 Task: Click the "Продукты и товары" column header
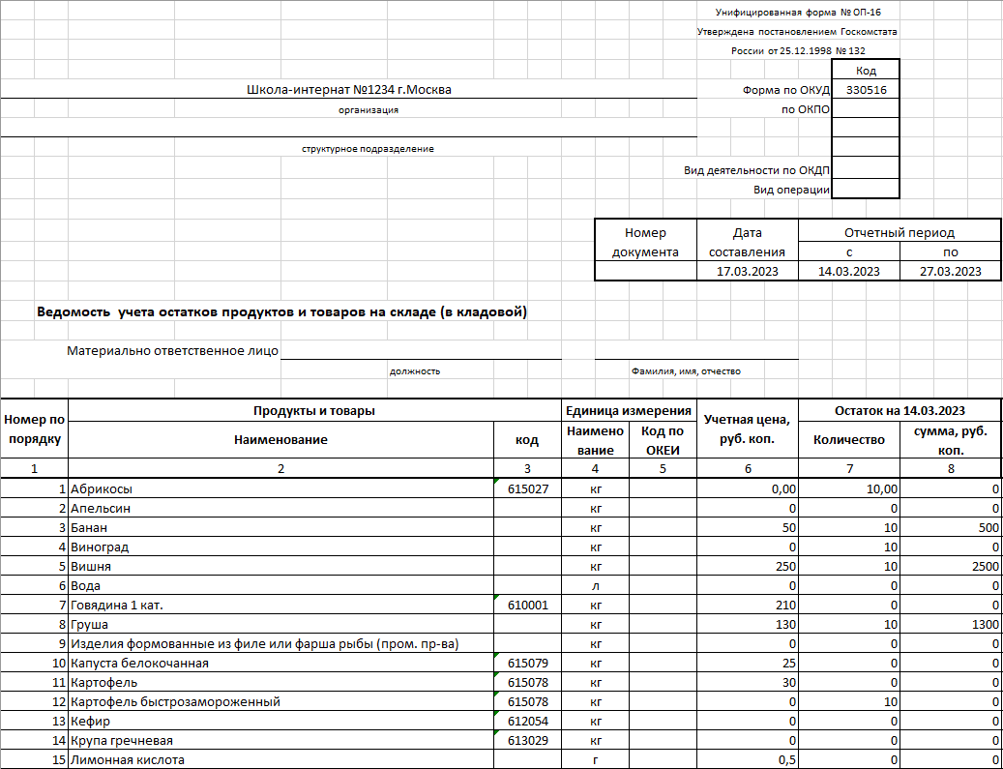(x=314, y=410)
